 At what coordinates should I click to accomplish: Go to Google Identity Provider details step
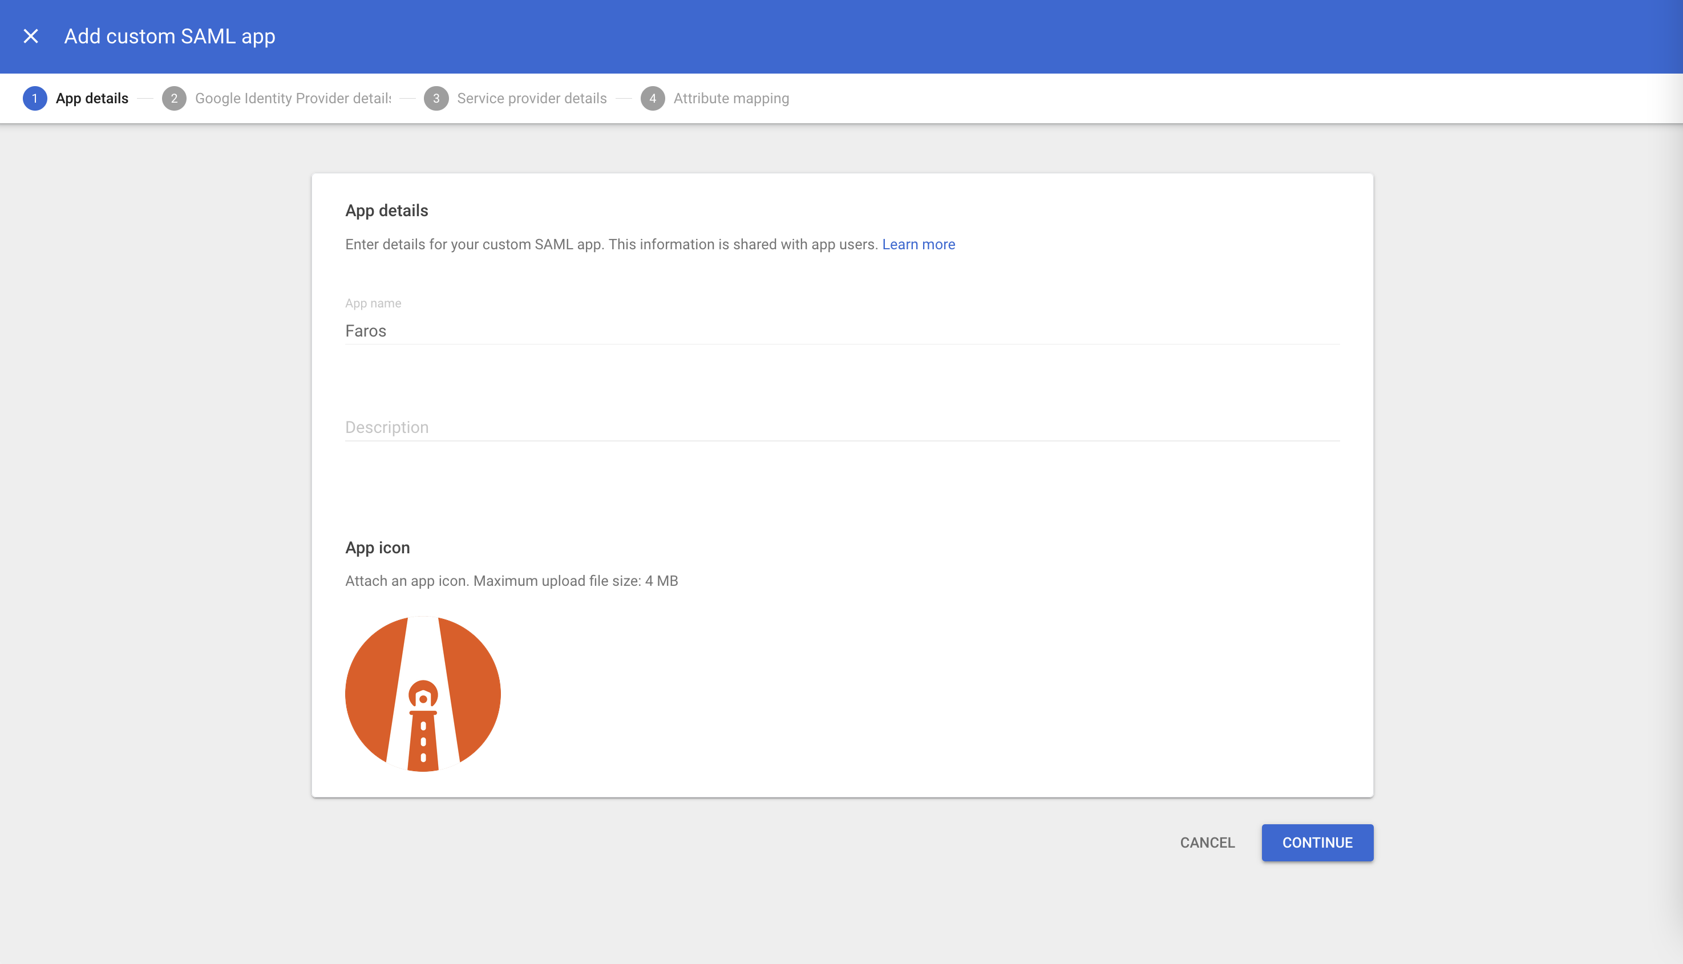point(293,99)
